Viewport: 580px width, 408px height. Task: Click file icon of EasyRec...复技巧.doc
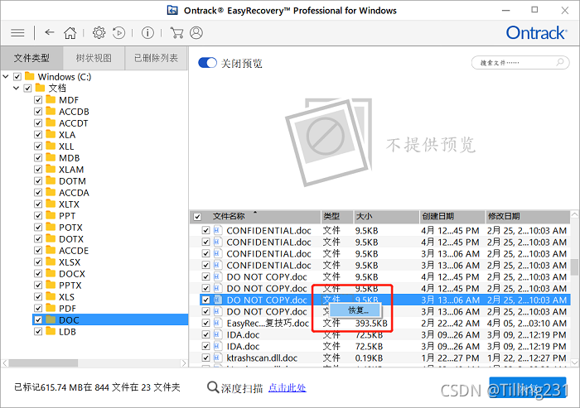tap(217, 323)
